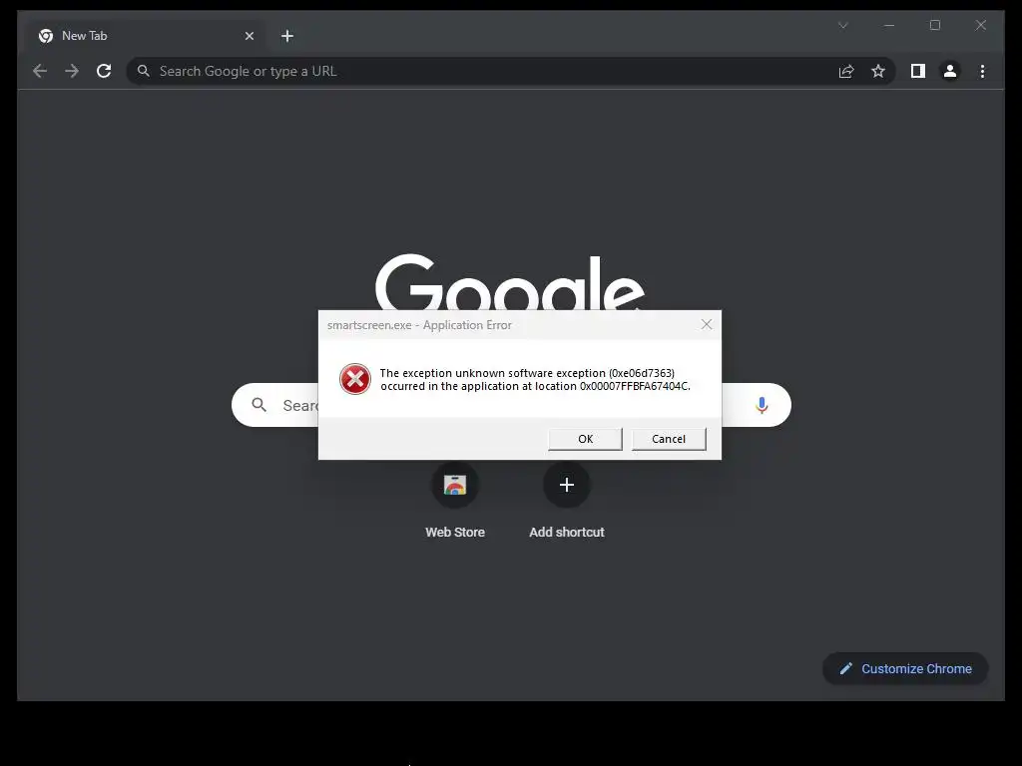Image resolution: width=1022 pixels, height=766 pixels.
Task: Click the Chrome back arrow
Action: [x=40, y=71]
